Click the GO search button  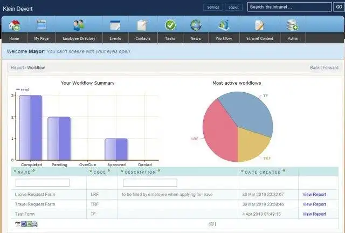click(339, 7)
